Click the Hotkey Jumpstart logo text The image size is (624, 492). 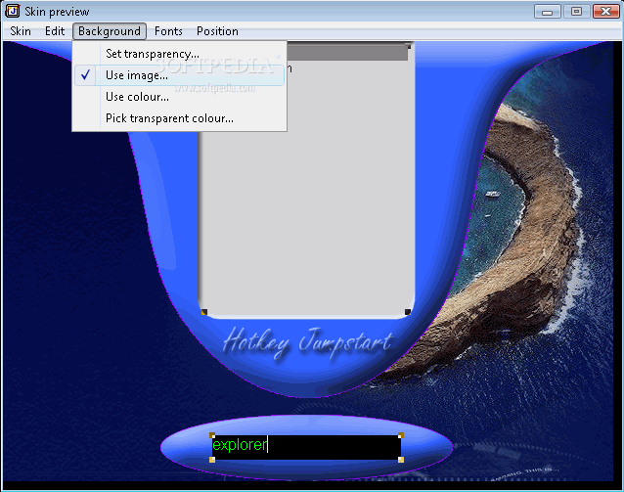click(308, 343)
